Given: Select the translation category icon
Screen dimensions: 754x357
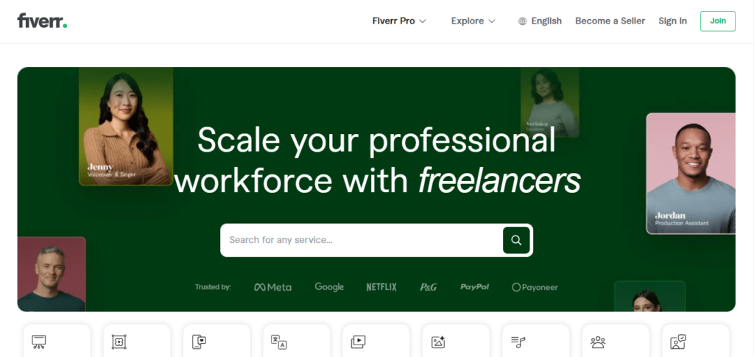Looking at the screenshot, I should 278,342.
